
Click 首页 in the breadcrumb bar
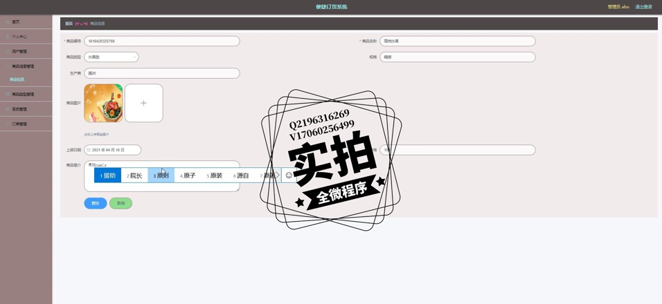point(69,23)
